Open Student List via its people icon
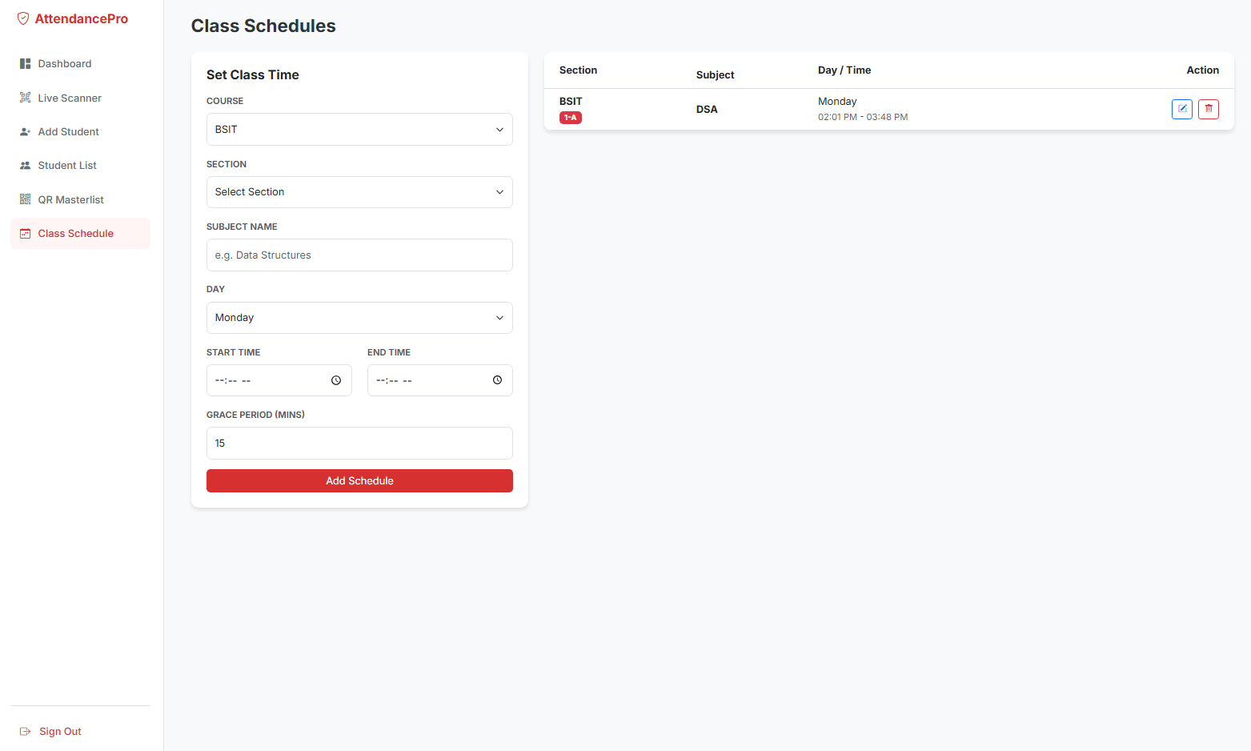Screen dimensions: 1251x751 click(x=26, y=165)
